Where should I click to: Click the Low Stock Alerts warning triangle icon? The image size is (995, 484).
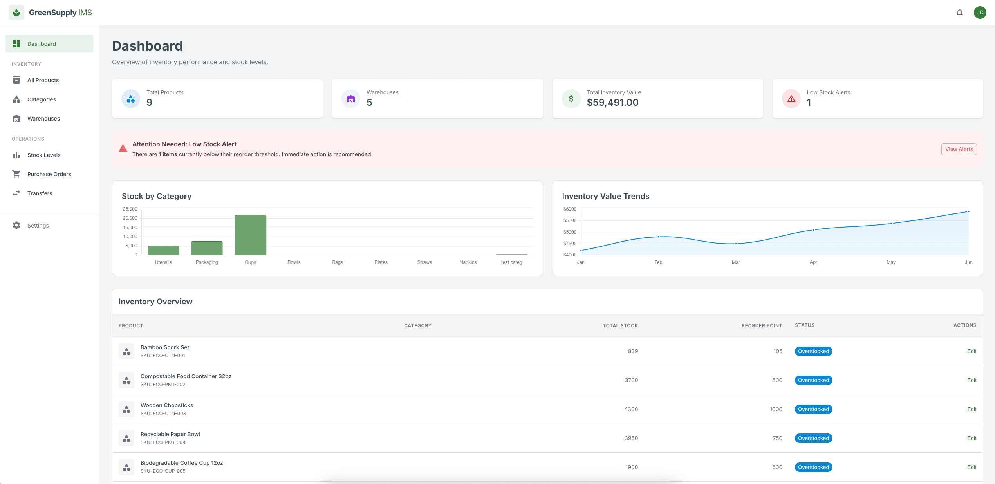(x=791, y=99)
